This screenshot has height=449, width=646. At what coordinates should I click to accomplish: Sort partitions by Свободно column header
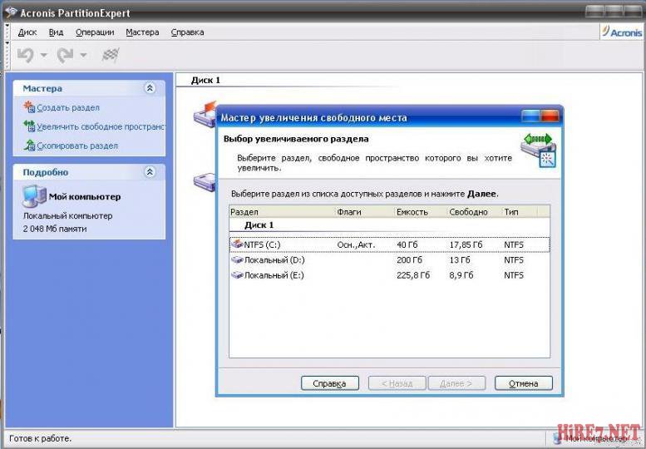click(468, 212)
